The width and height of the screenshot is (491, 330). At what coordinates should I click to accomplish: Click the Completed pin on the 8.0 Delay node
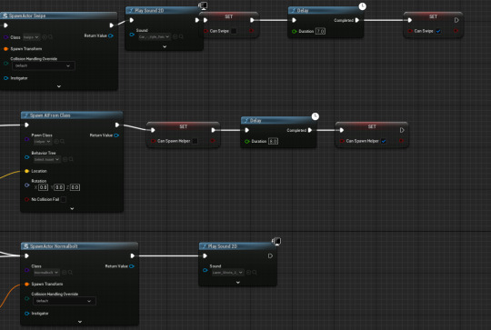click(310, 130)
